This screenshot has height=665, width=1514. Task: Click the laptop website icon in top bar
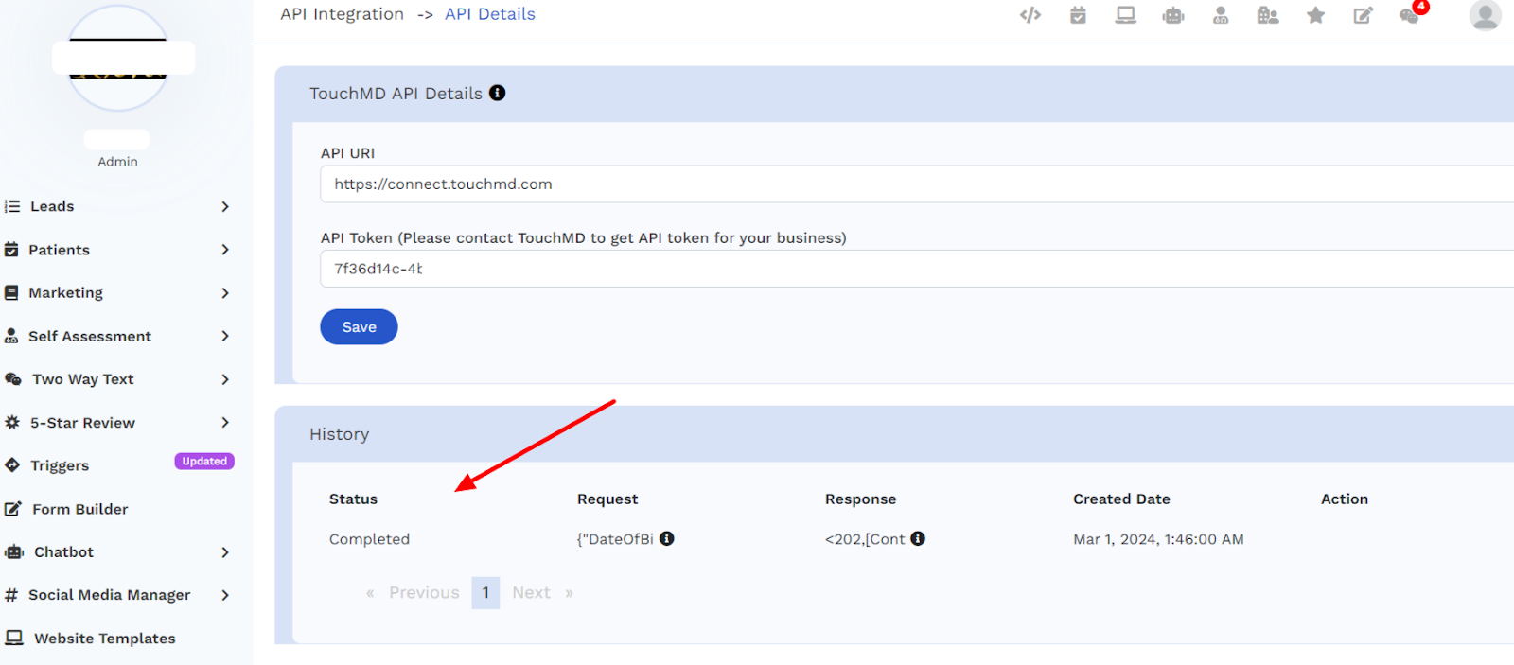1125,15
